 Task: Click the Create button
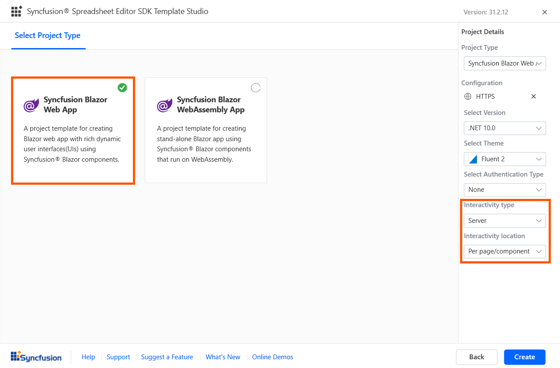[x=524, y=357]
